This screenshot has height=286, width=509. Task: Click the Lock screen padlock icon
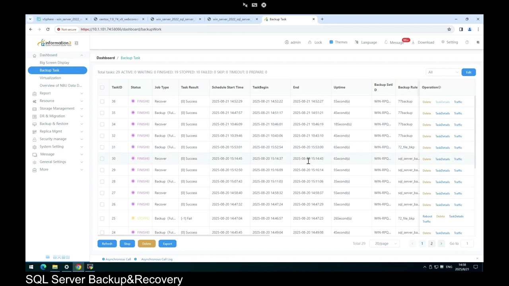click(x=310, y=42)
